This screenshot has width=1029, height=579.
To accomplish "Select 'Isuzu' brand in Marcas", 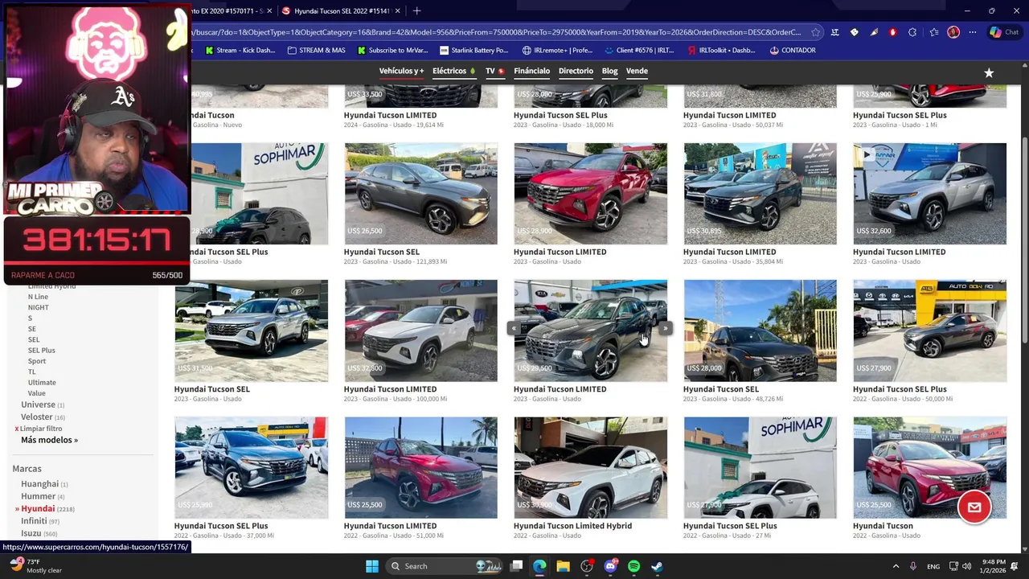I will pyautogui.click(x=31, y=533).
